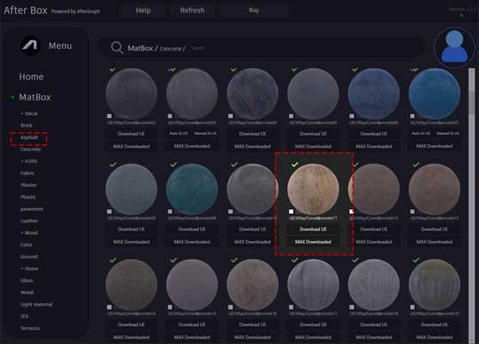Expand the Decal category in the sidebar
479x344 pixels.
tap(29, 113)
